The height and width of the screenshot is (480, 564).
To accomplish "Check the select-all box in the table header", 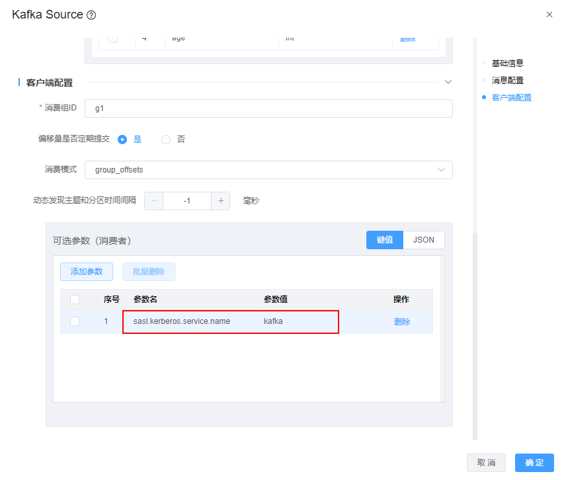I will coord(75,300).
